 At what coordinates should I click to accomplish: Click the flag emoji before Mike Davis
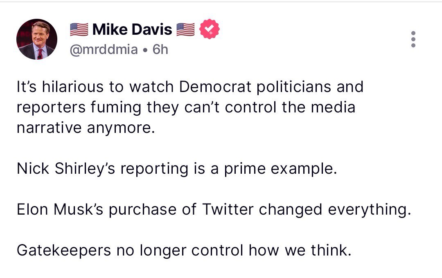click(79, 29)
